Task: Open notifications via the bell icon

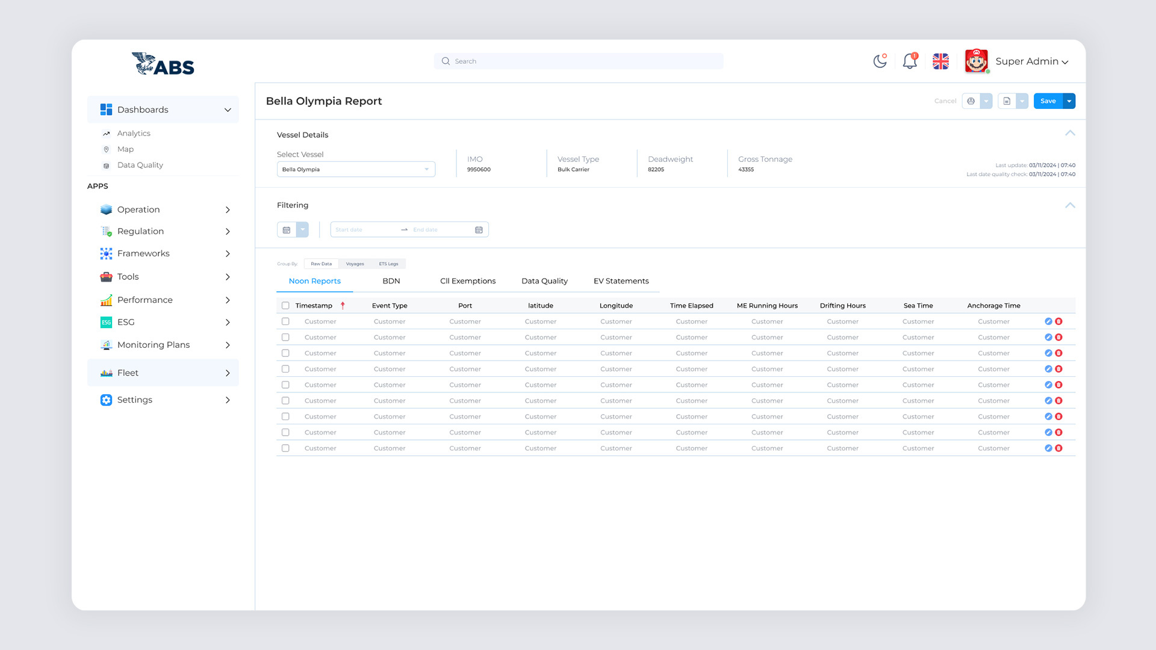Action: (909, 61)
